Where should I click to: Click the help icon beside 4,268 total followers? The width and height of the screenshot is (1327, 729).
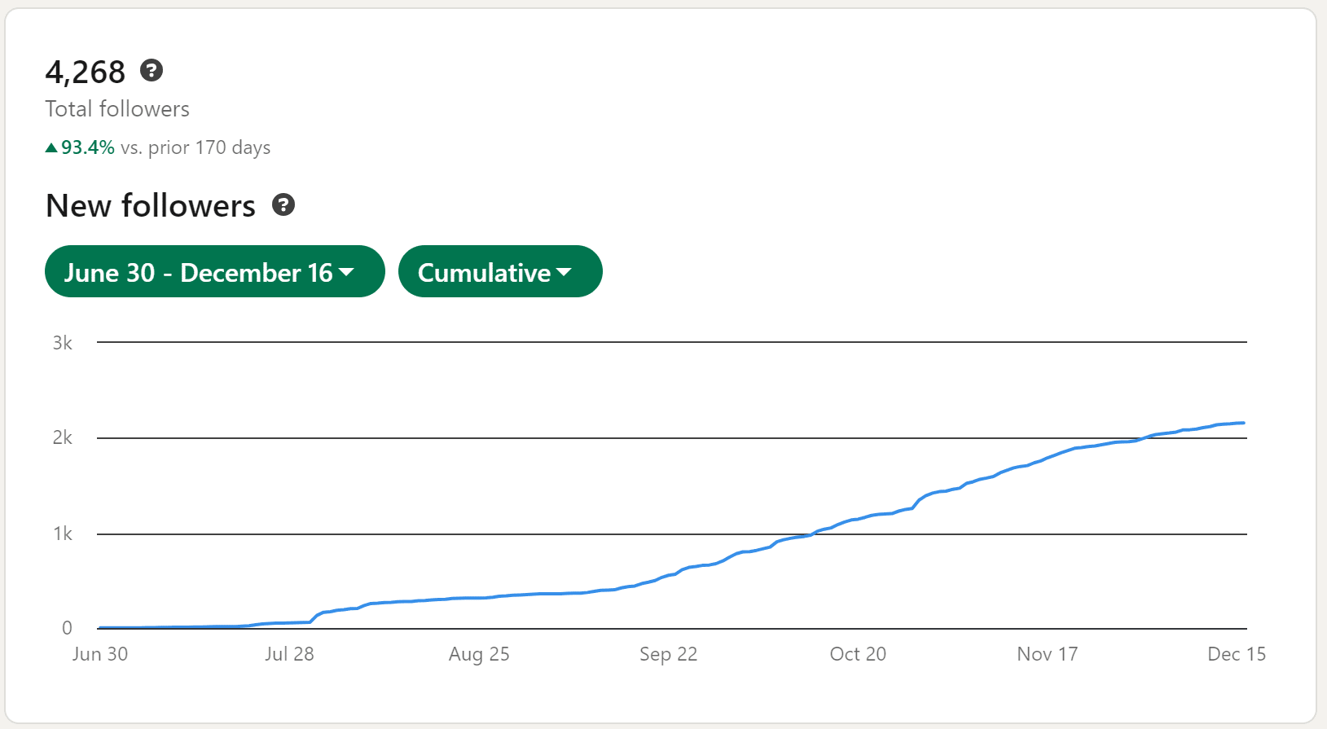point(152,71)
